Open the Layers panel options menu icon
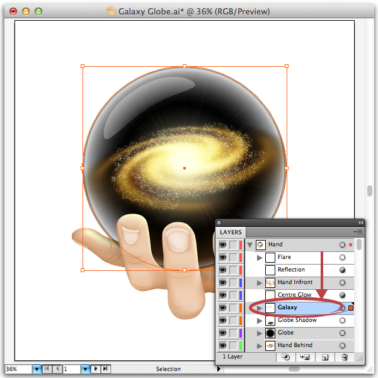The image size is (378, 378). [358, 232]
